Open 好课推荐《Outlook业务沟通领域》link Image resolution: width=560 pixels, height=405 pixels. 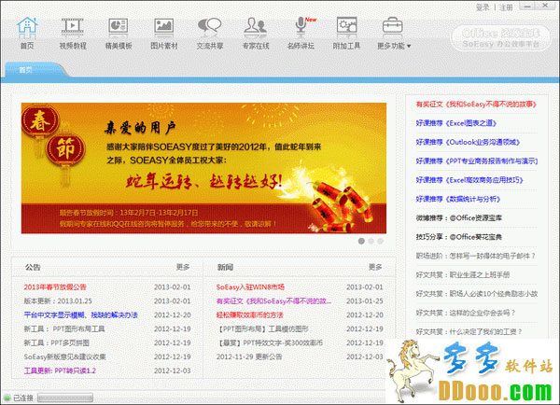[x=468, y=142]
